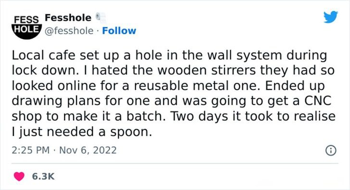This screenshot has width=350, height=190.
Task: Click the Nov 6, 2022 date
Action: click(x=88, y=150)
